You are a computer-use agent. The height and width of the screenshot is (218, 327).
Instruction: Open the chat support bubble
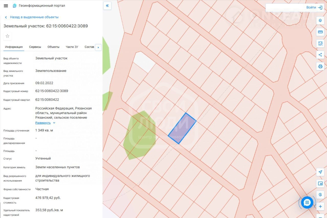307,203
